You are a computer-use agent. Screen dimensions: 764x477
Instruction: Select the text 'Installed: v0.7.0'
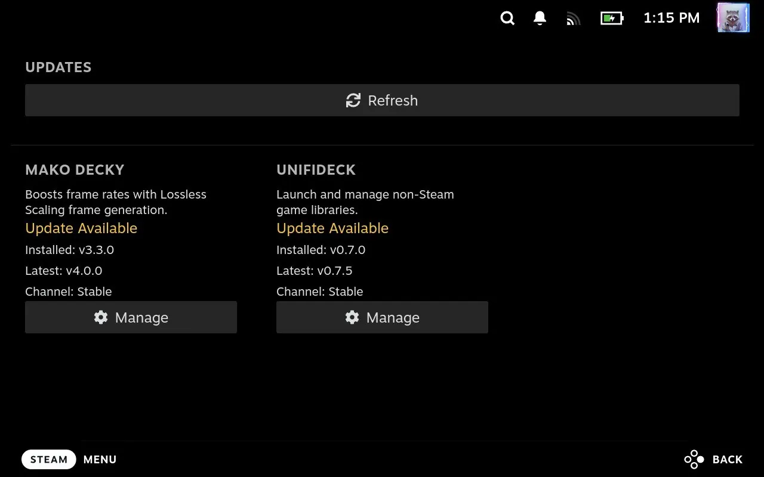[x=321, y=250]
